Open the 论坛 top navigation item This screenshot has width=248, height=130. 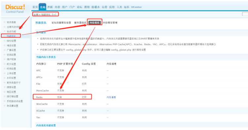point(79,7)
